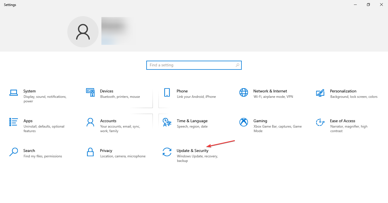Click the Time & Language title text
Image resolution: width=388 pixels, height=203 pixels.
click(192, 121)
